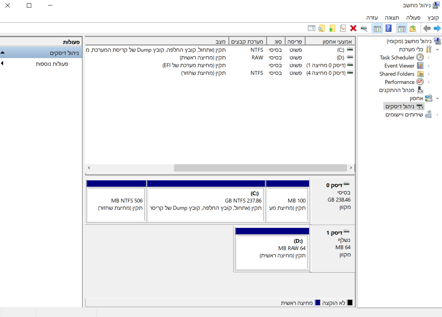Sort by the סוג column header
This screenshot has height=317, width=442.
tap(276, 41)
